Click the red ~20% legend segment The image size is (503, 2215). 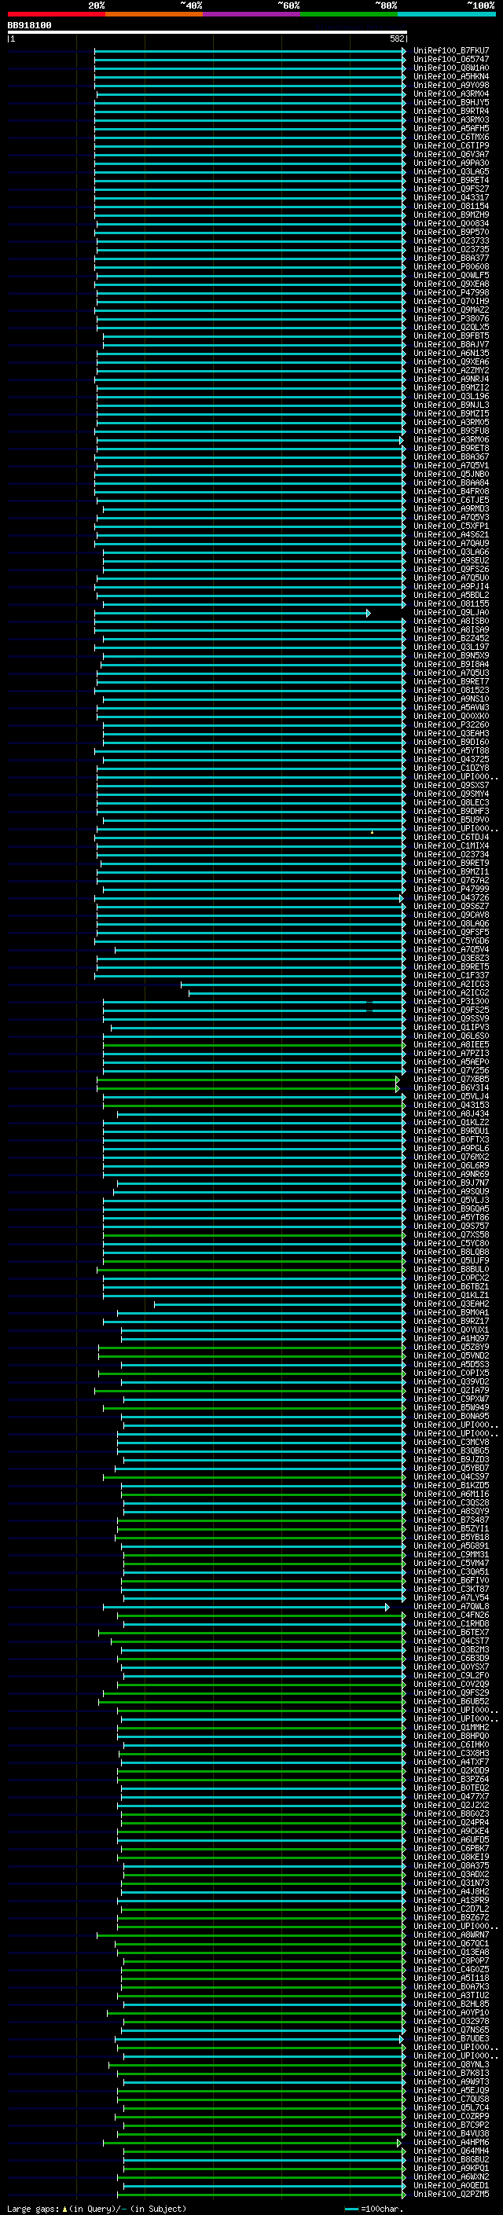click(56, 14)
